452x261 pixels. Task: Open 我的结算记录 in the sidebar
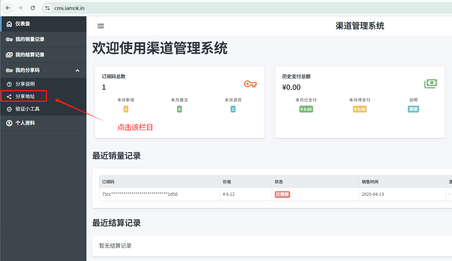click(x=30, y=55)
